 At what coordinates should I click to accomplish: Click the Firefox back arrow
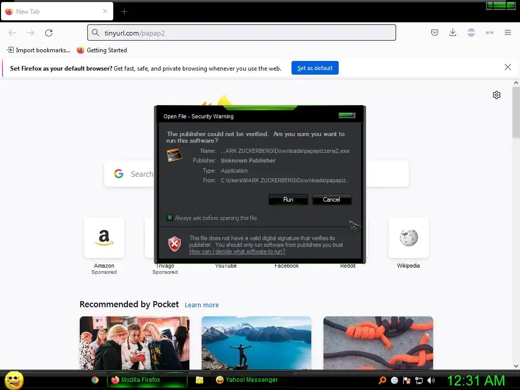[12, 33]
